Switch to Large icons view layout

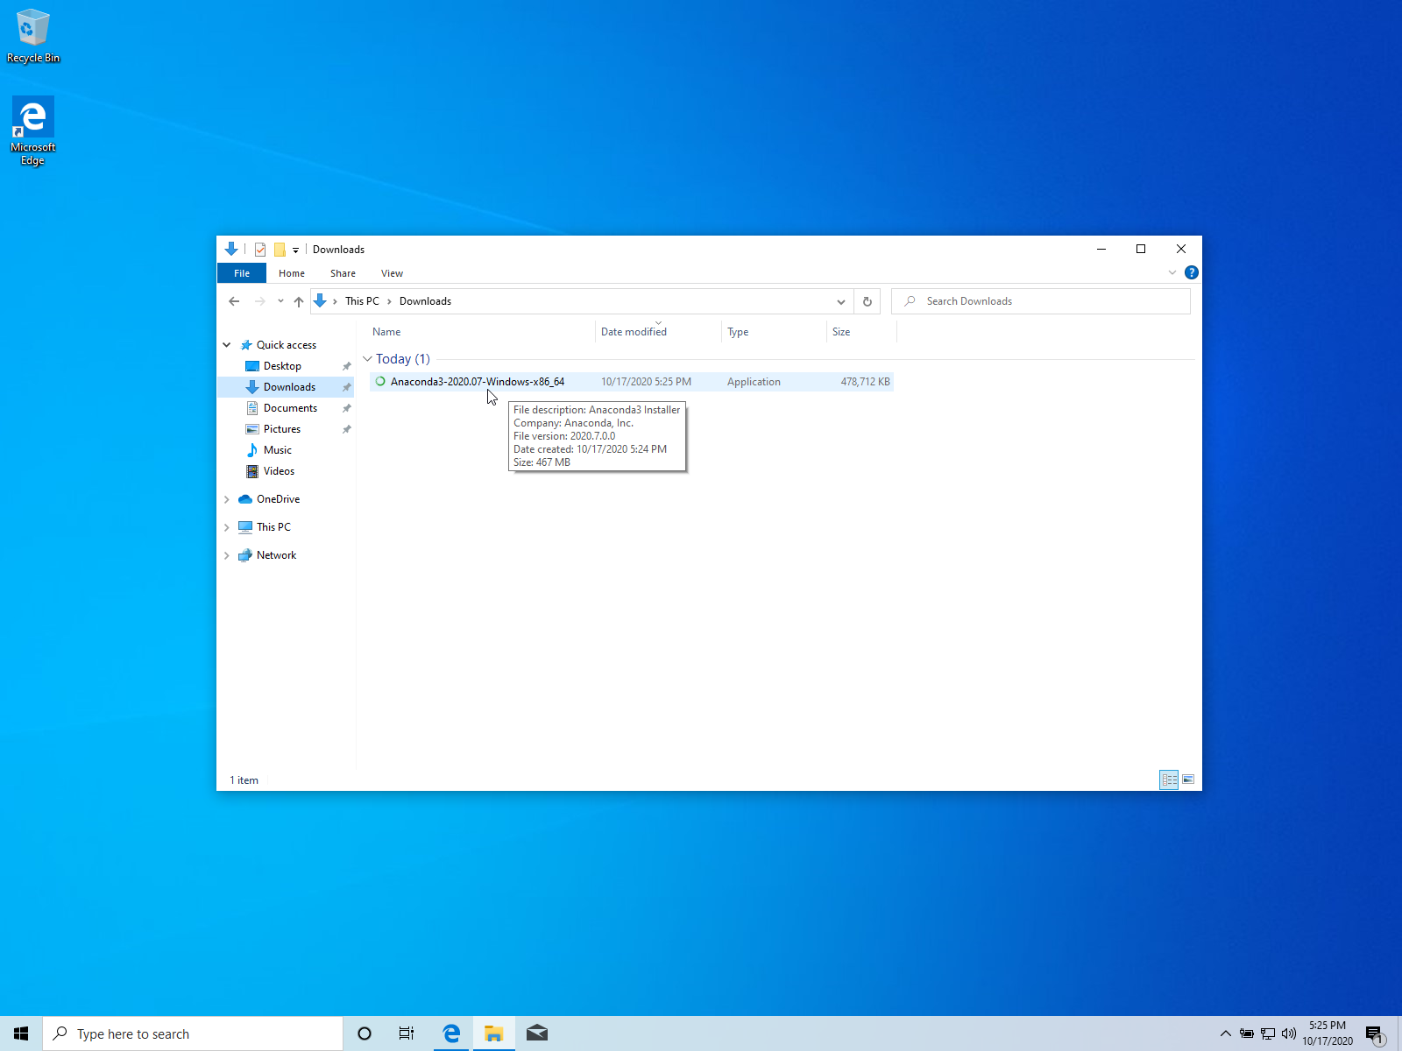(x=1188, y=779)
